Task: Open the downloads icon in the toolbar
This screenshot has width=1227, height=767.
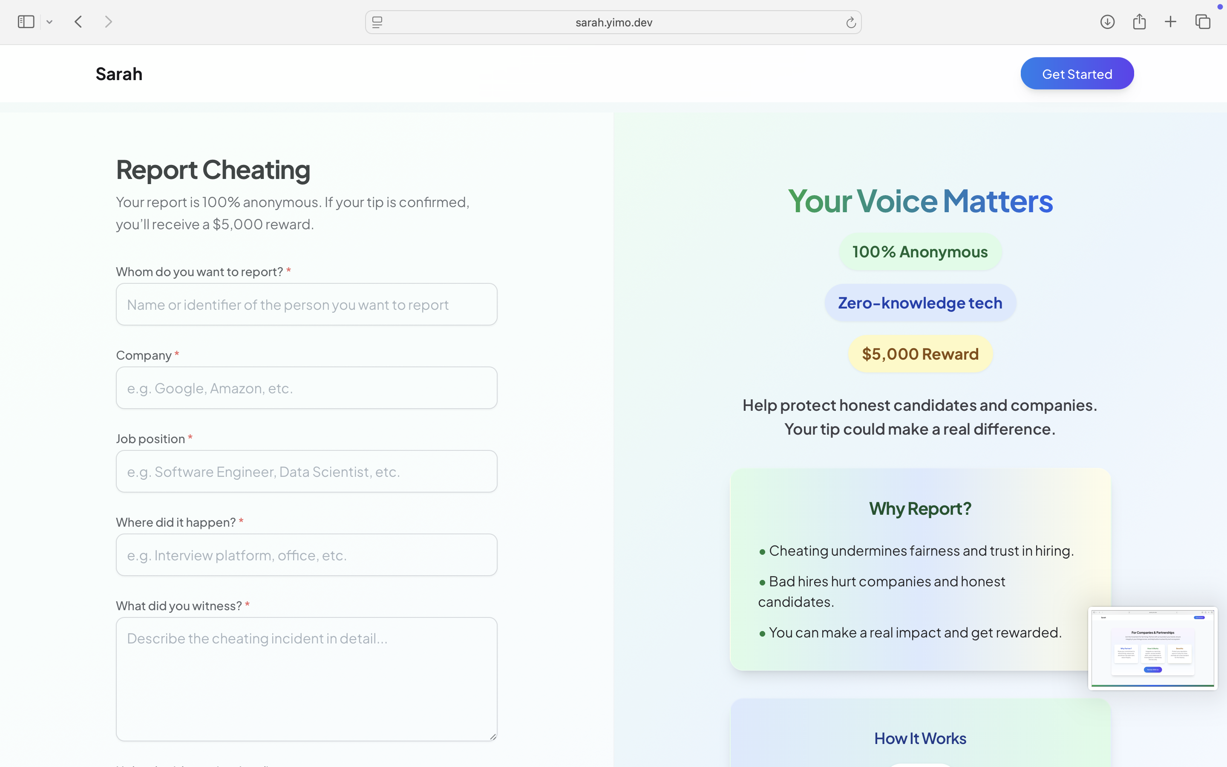Action: tap(1107, 22)
